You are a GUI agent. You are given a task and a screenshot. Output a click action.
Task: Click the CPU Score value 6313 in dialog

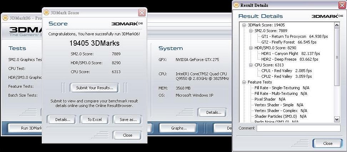[x=116, y=72]
